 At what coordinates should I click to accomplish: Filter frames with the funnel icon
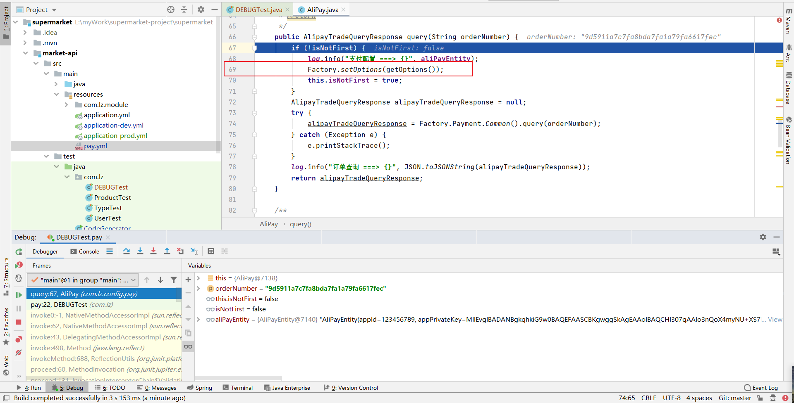point(174,280)
